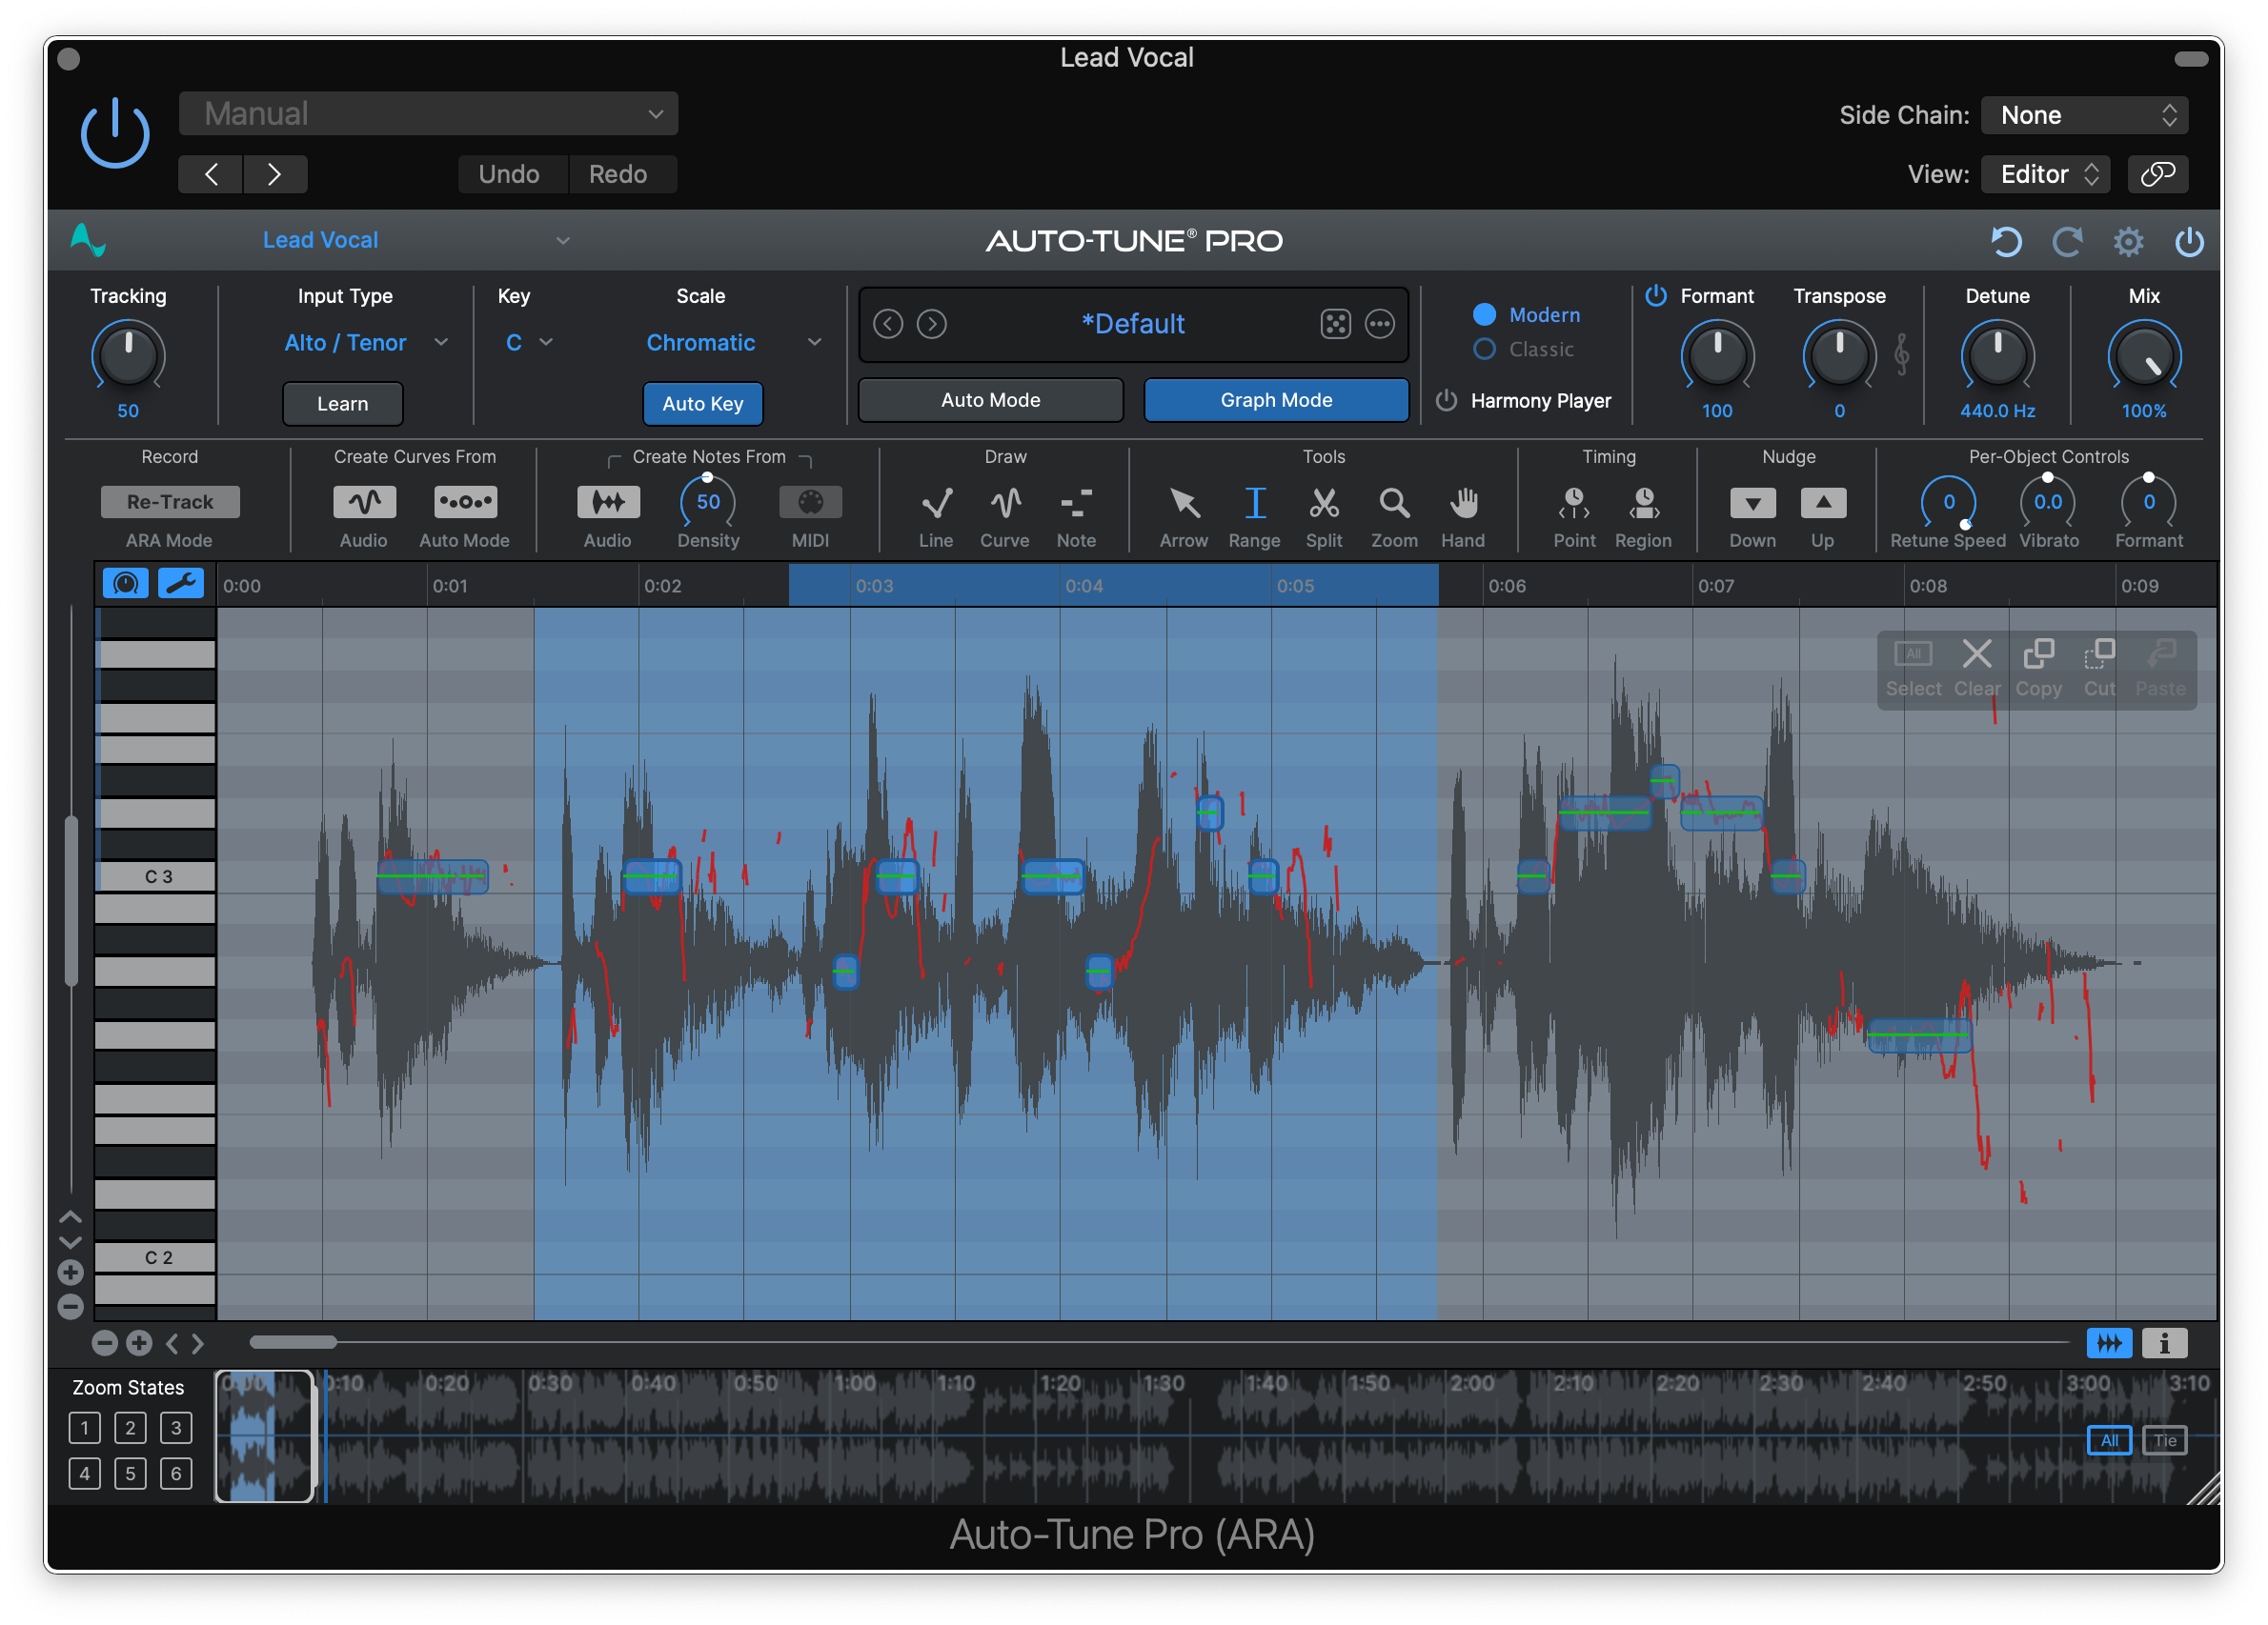Recall Zoom State 3

pos(176,1427)
